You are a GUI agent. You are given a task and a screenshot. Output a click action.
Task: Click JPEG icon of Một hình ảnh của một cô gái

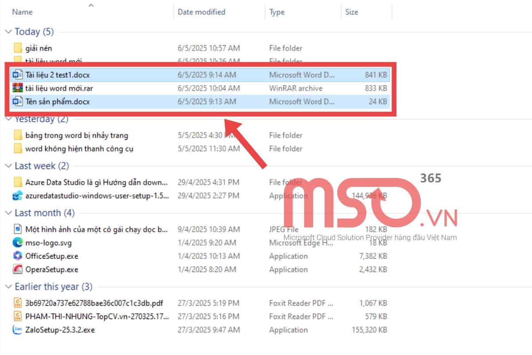click(18, 229)
